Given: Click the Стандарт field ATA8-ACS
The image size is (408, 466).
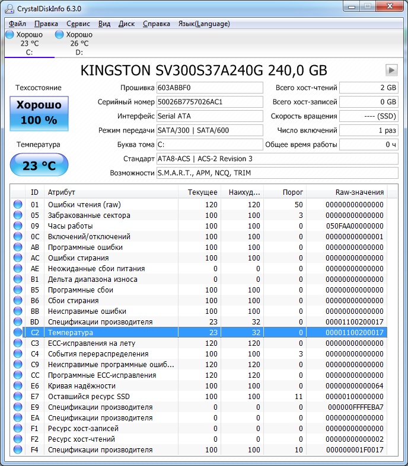Looking at the screenshot, I should coord(278,159).
